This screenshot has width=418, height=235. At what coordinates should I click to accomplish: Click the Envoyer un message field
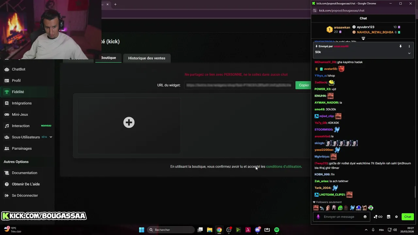pos(341,217)
